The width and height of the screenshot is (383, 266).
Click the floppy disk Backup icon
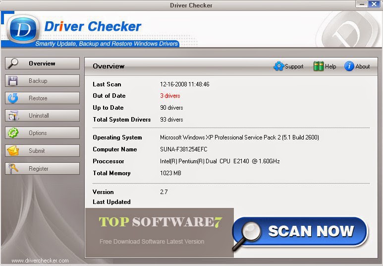tap(13, 81)
